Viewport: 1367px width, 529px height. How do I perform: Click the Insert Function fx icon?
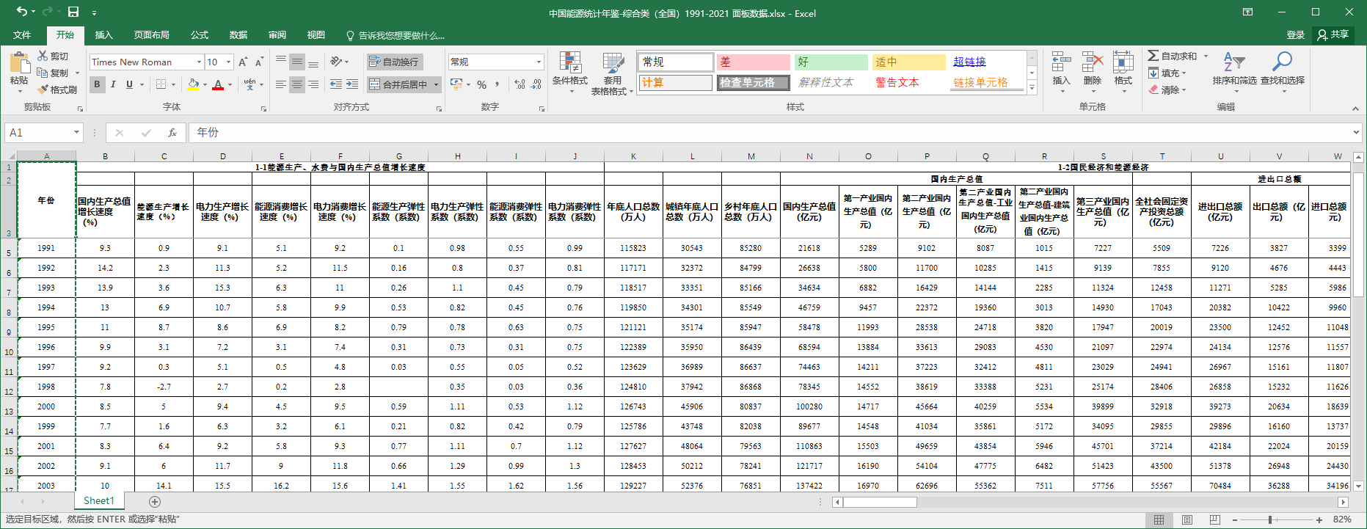coord(172,133)
